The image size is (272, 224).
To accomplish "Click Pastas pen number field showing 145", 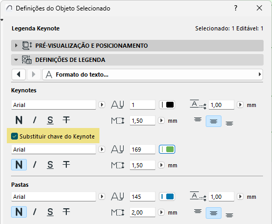I will (x=143, y=197).
